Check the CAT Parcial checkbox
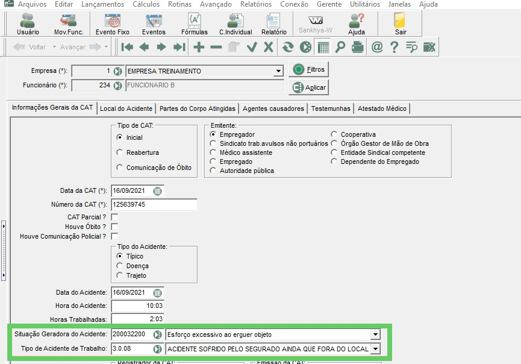The image size is (521, 364). [114, 217]
